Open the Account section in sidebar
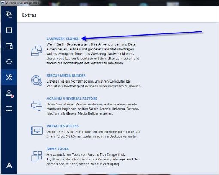Screen dimensions: 219x175 point(9,94)
